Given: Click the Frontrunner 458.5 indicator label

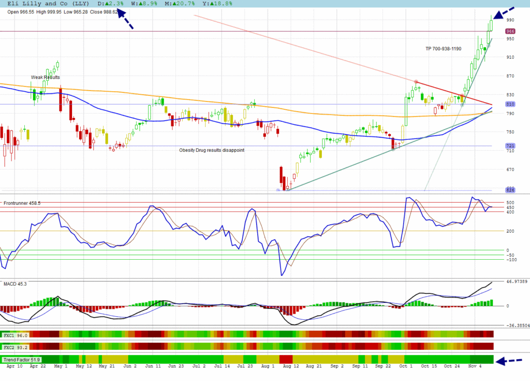Looking at the screenshot, I should point(22,203).
